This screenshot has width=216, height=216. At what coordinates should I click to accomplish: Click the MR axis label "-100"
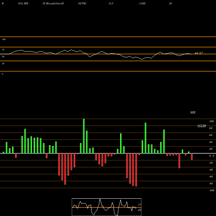tap(211, 191)
